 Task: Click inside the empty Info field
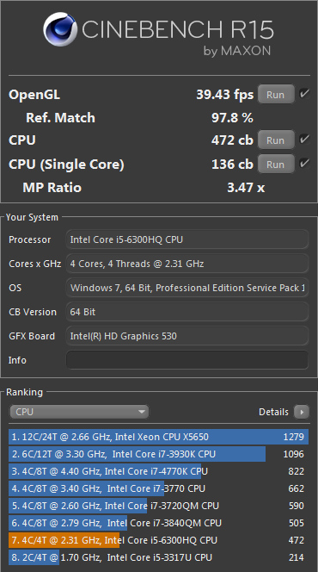(x=187, y=360)
